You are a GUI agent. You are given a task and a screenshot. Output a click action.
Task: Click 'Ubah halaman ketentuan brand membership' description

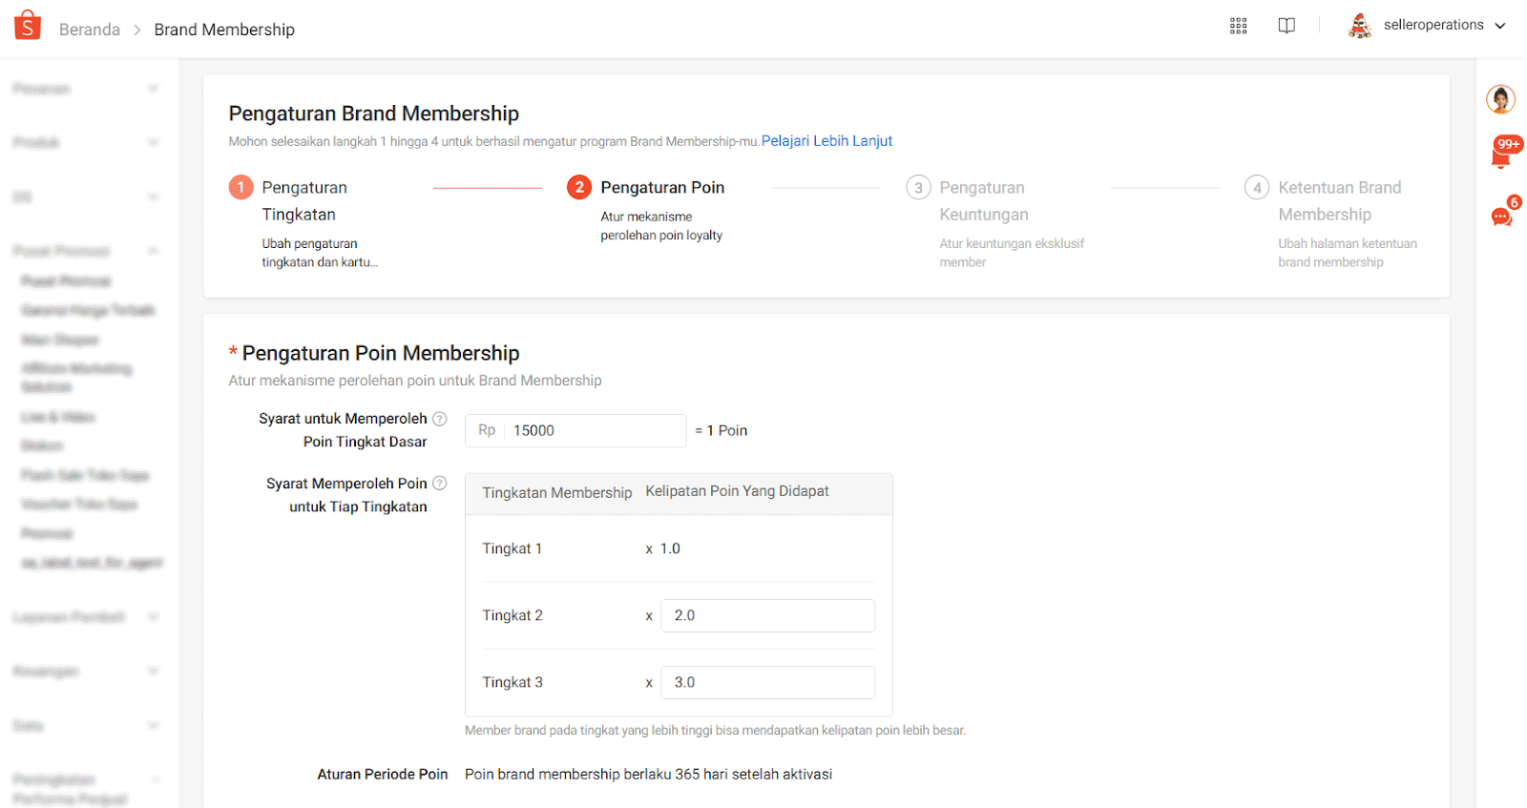pyautogui.click(x=1348, y=253)
